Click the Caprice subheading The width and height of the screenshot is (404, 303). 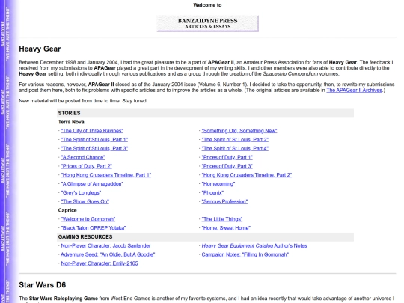pyautogui.click(x=67, y=210)
